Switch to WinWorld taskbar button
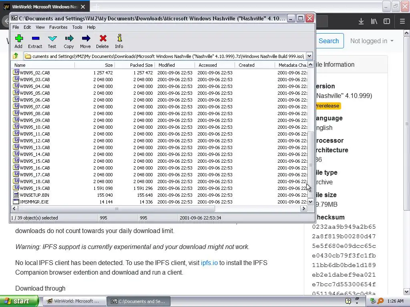Viewport: 410px width, 307px height. (x=74, y=301)
